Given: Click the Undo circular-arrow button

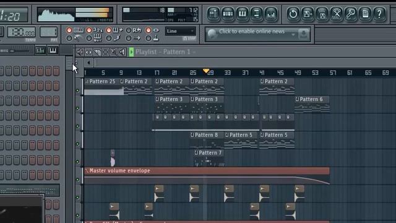Looking at the screenshot, I should [293, 14].
